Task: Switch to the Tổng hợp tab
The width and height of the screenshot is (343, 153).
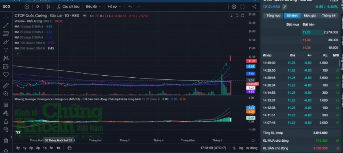Action: [x=273, y=16]
